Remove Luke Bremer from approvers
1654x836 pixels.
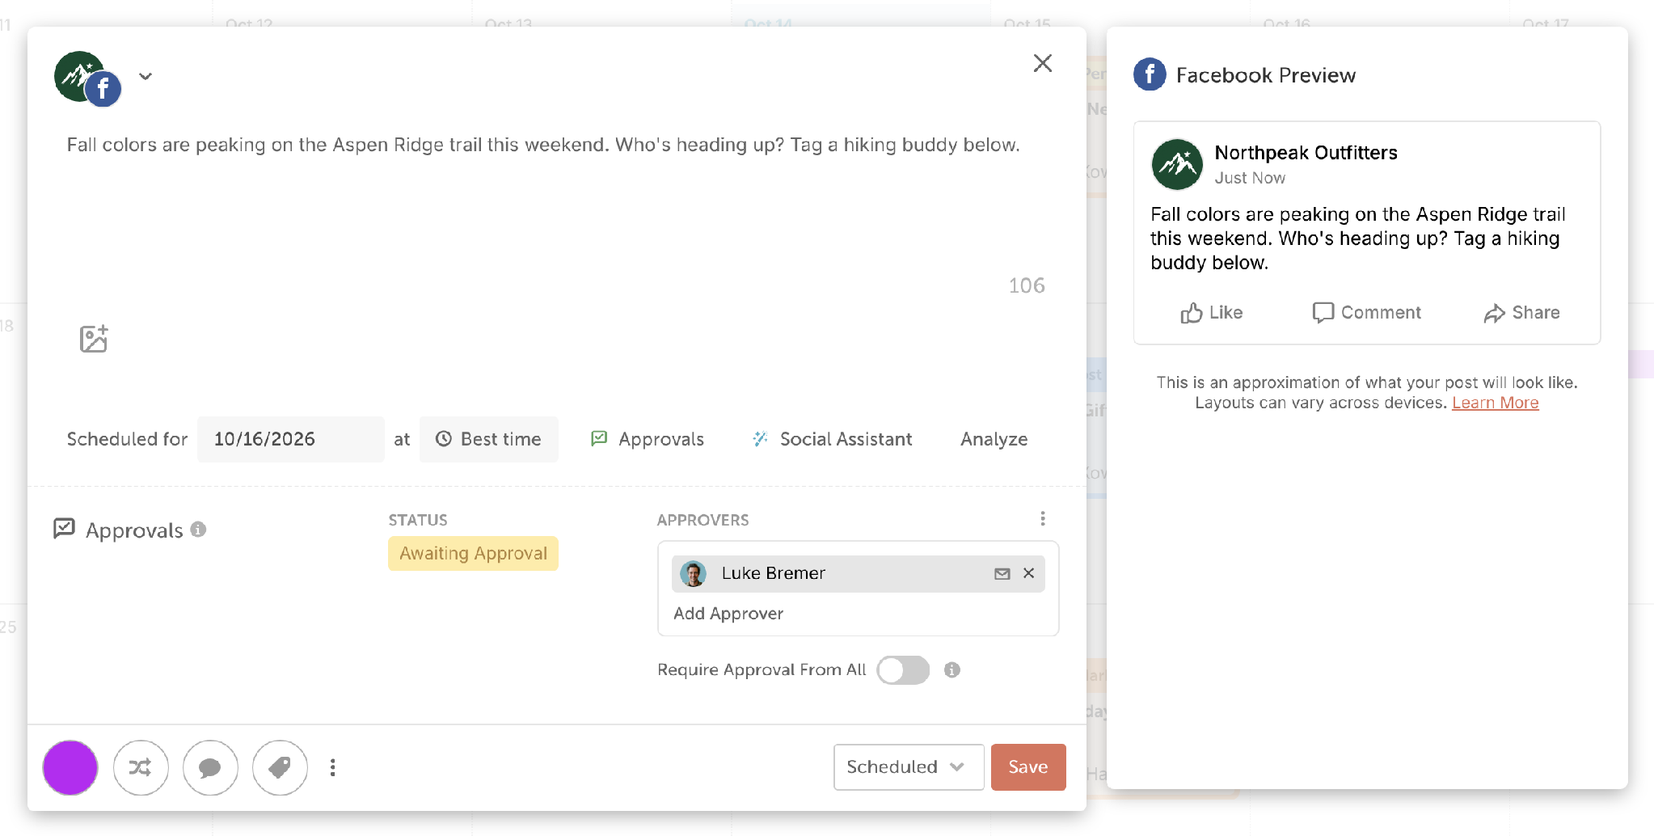pyautogui.click(x=1028, y=573)
